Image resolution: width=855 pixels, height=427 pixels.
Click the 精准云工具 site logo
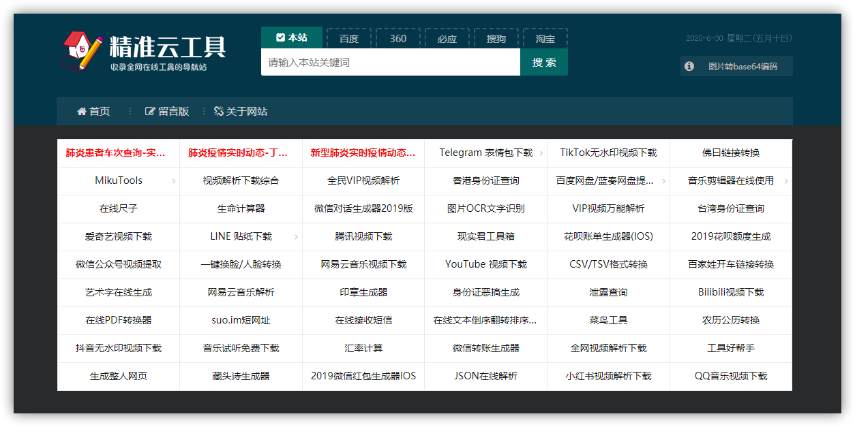tap(144, 52)
